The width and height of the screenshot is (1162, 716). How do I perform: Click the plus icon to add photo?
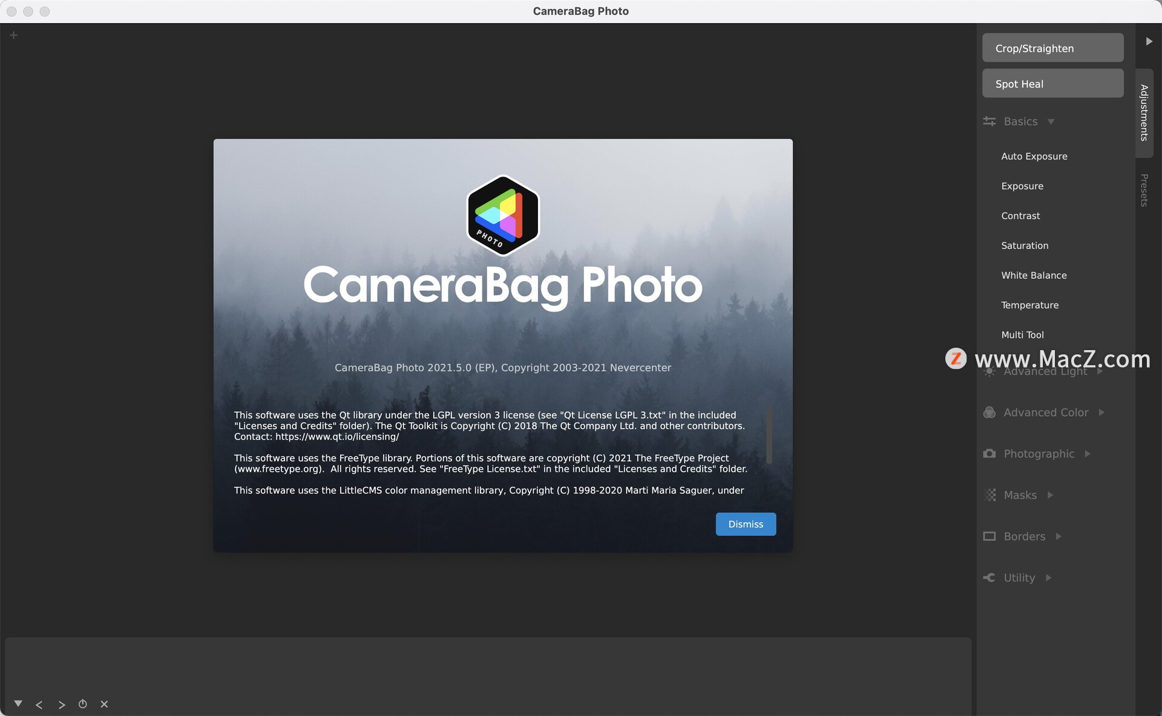(x=13, y=35)
